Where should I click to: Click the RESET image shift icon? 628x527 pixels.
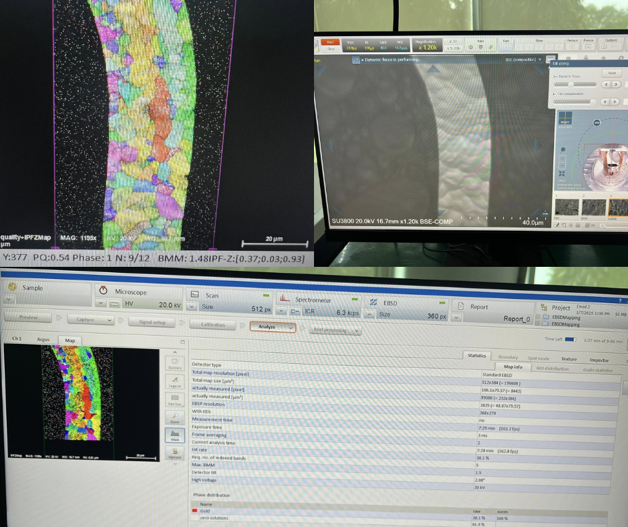(565, 119)
